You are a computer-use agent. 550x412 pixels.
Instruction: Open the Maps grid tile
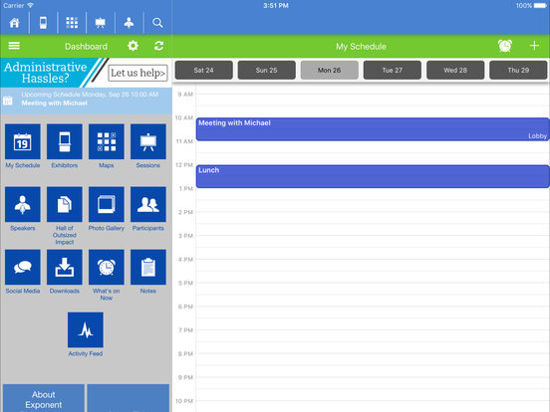107,141
